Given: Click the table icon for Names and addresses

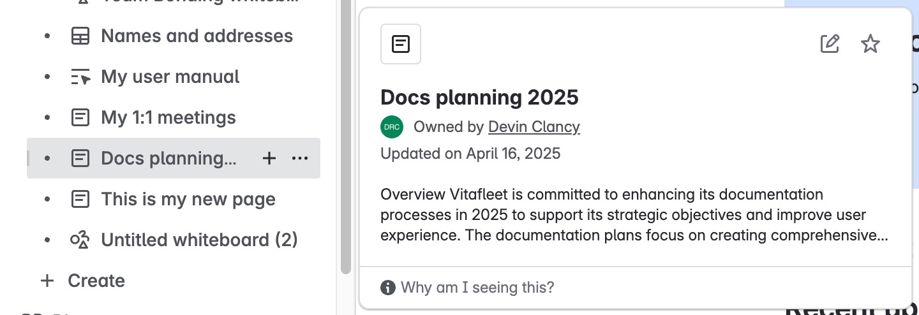Looking at the screenshot, I should click(80, 36).
